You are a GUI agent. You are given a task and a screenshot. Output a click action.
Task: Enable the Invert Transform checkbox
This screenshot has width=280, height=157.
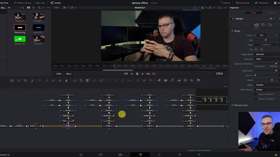coord(255,94)
